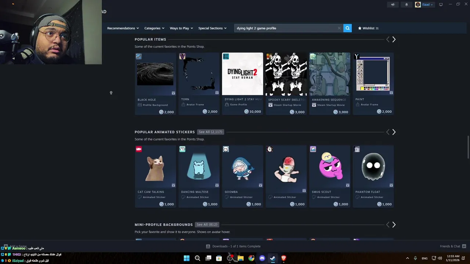Open the announcements megaphone icon
This screenshot has height=264, width=470.
(393, 5)
